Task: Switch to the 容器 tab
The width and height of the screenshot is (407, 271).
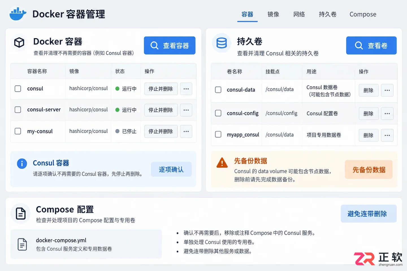Action: click(247, 14)
